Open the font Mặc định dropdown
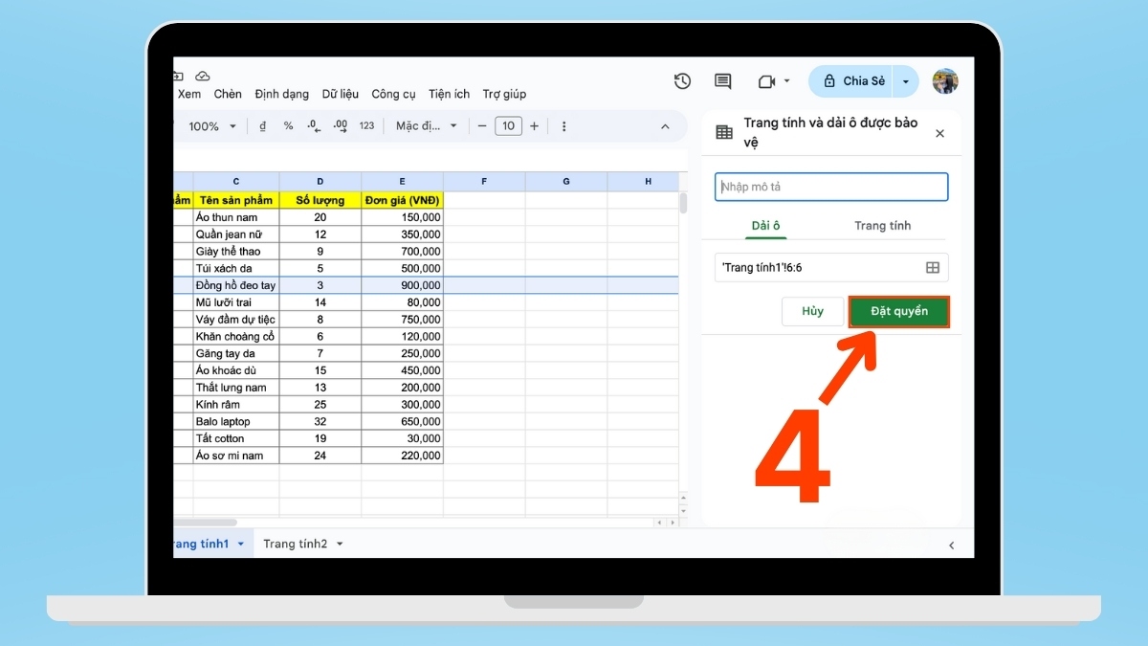The height and width of the screenshot is (646, 1148). (x=426, y=126)
